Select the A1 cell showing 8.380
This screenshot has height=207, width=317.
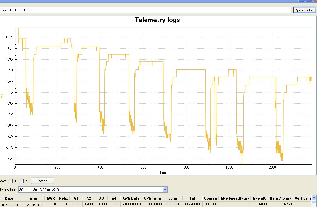(76, 204)
